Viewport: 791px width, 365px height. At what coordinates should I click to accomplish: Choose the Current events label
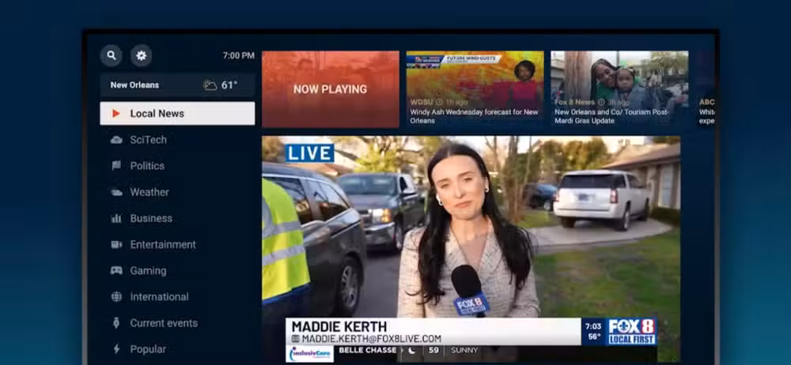[164, 323]
